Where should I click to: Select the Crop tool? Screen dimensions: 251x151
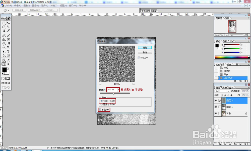pos(4,31)
